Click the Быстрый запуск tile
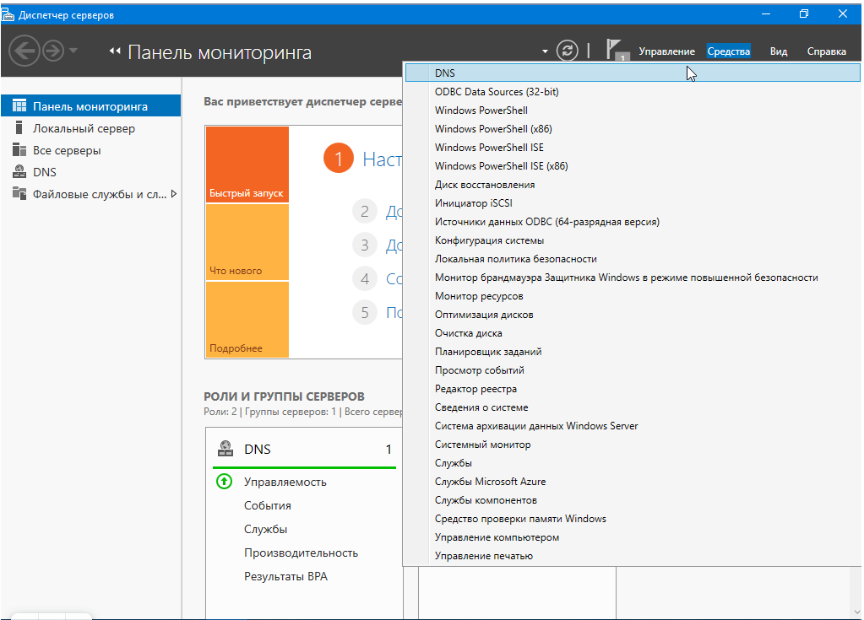Screen dimensions: 864x620 tap(247, 164)
